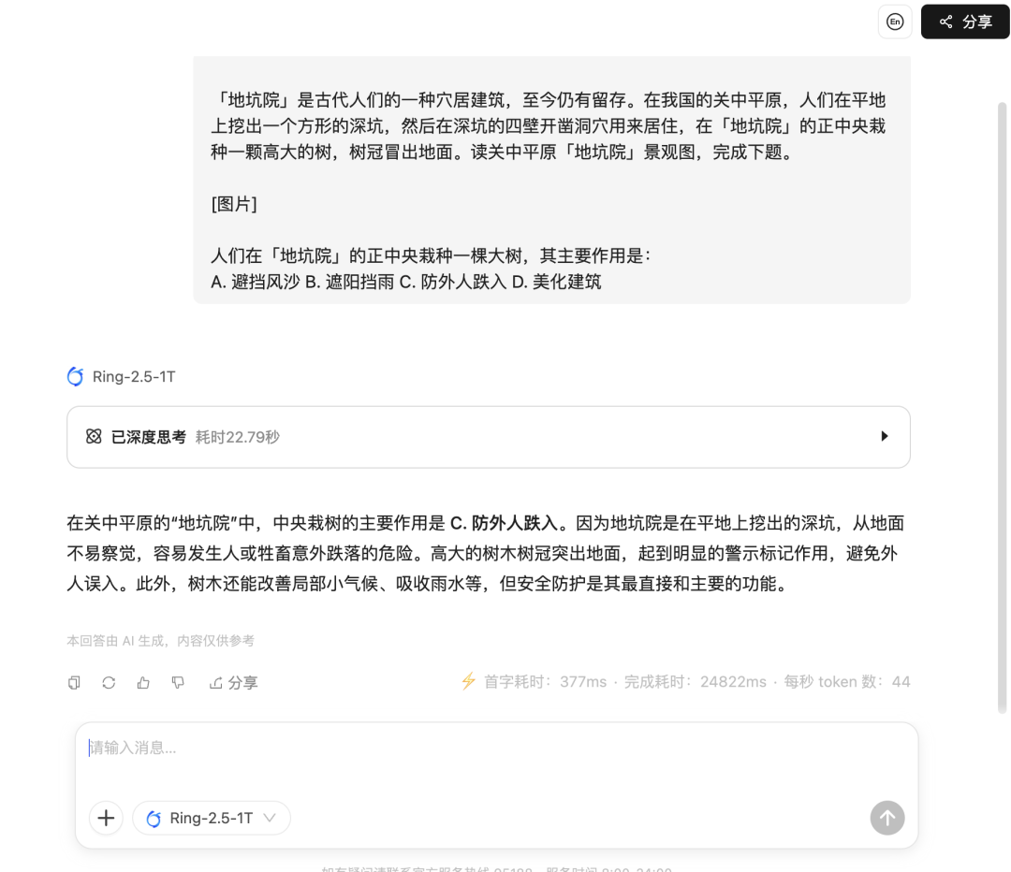This screenshot has width=1011, height=872.
Task: Expand the 已深度思考 thinking panel arrow
Action: tap(885, 436)
